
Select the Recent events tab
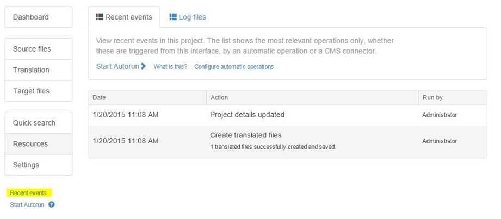tap(124, 17)
